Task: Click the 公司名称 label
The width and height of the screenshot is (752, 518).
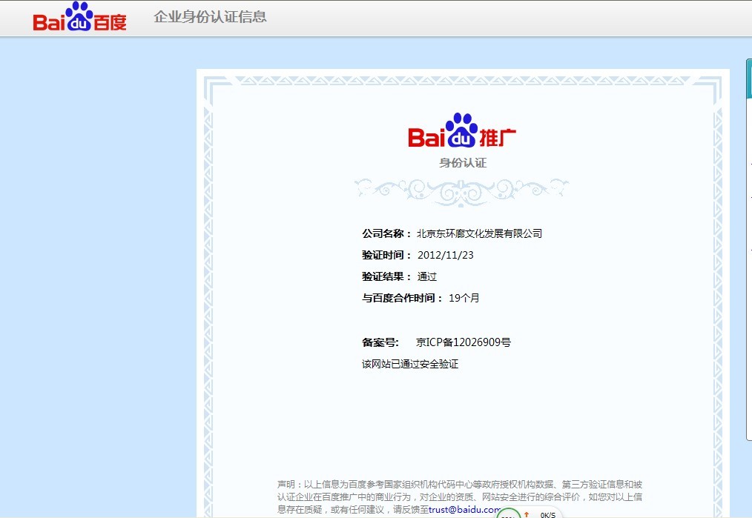Action: [x=386, y=233]
